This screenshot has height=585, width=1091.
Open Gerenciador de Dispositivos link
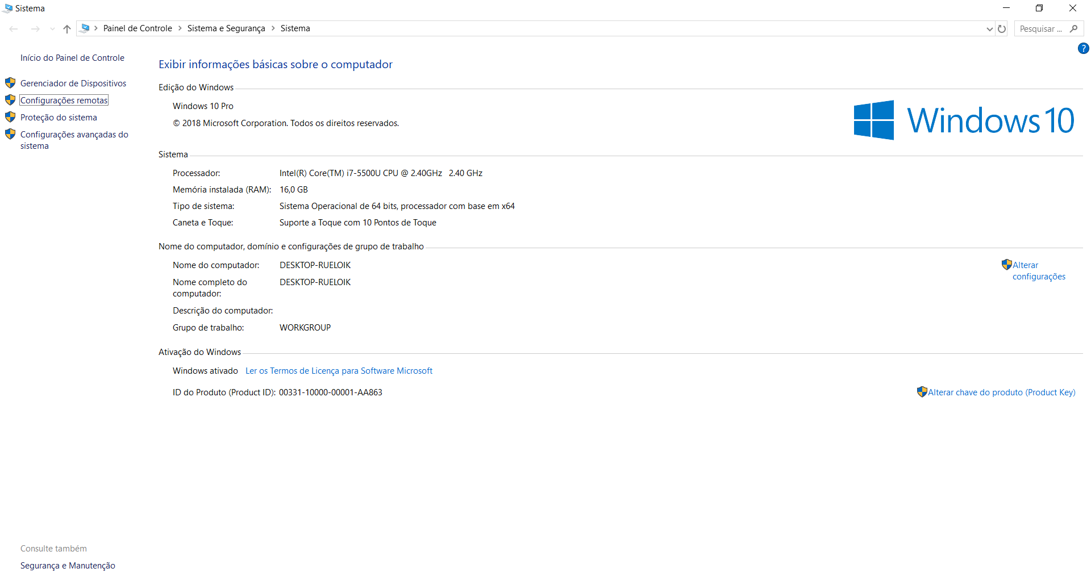pos(73,83)
